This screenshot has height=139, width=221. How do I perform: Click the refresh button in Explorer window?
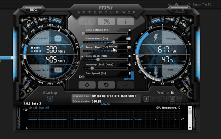point(176,4)
